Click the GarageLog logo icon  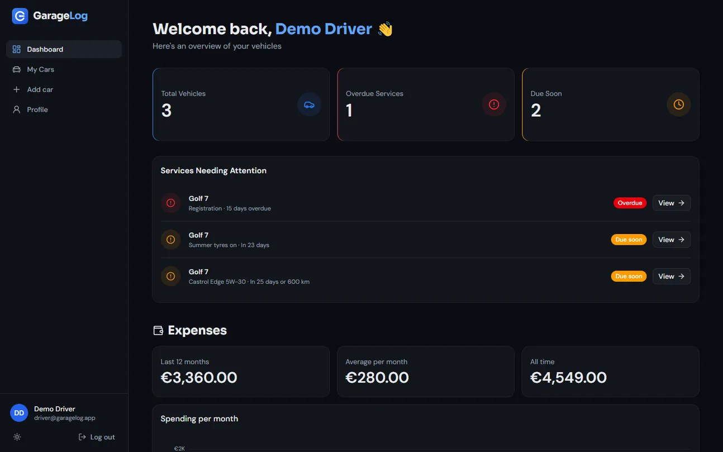click(20, 16)
